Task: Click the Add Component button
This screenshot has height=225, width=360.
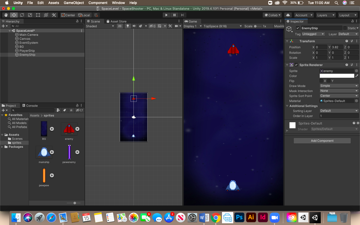Action: [x=322, y=141]
